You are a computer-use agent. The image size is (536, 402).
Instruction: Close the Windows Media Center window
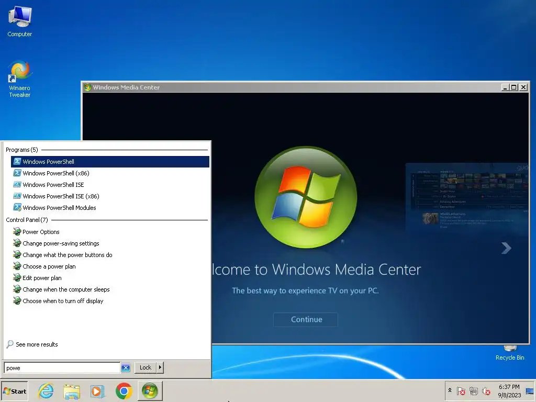click(523, 87)
